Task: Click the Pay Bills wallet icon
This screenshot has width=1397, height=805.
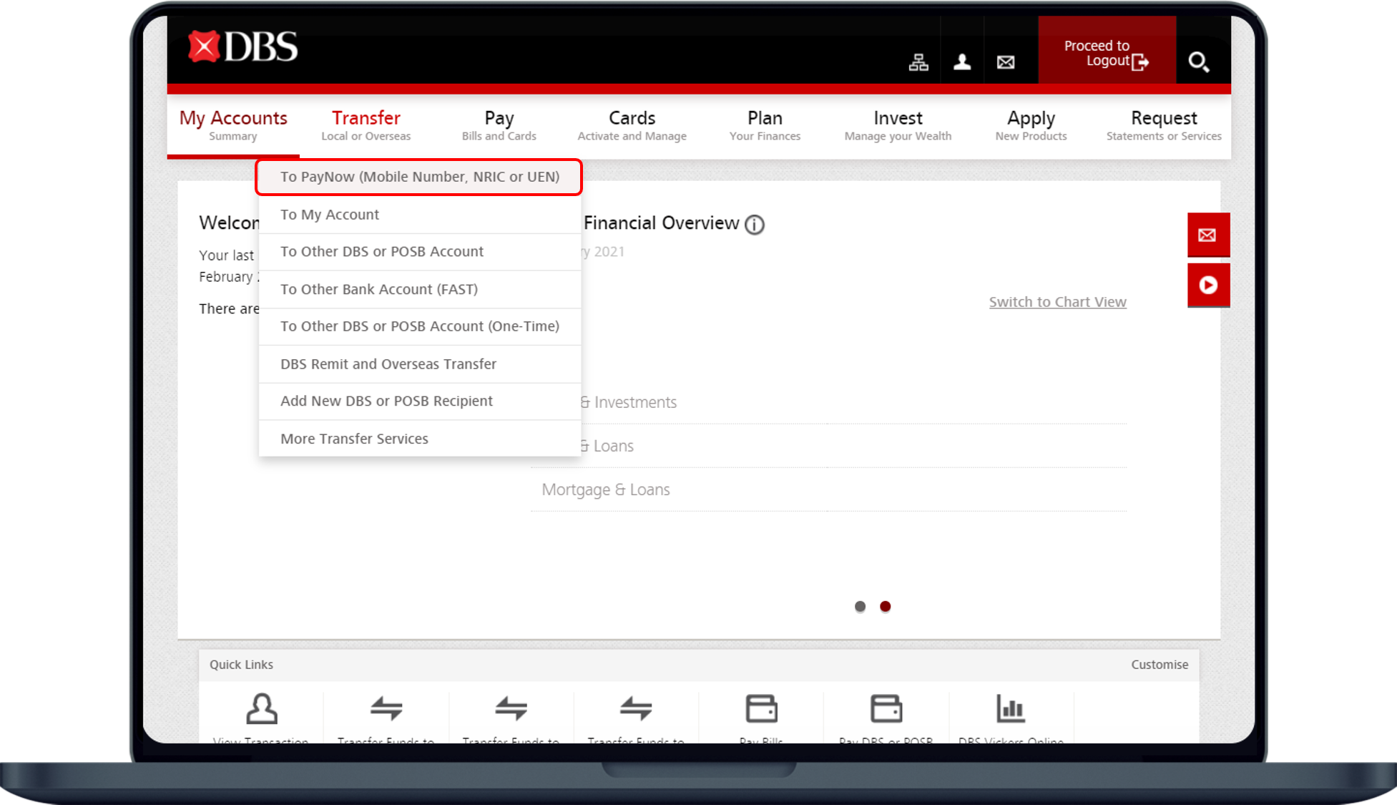Action: [761, 708]
